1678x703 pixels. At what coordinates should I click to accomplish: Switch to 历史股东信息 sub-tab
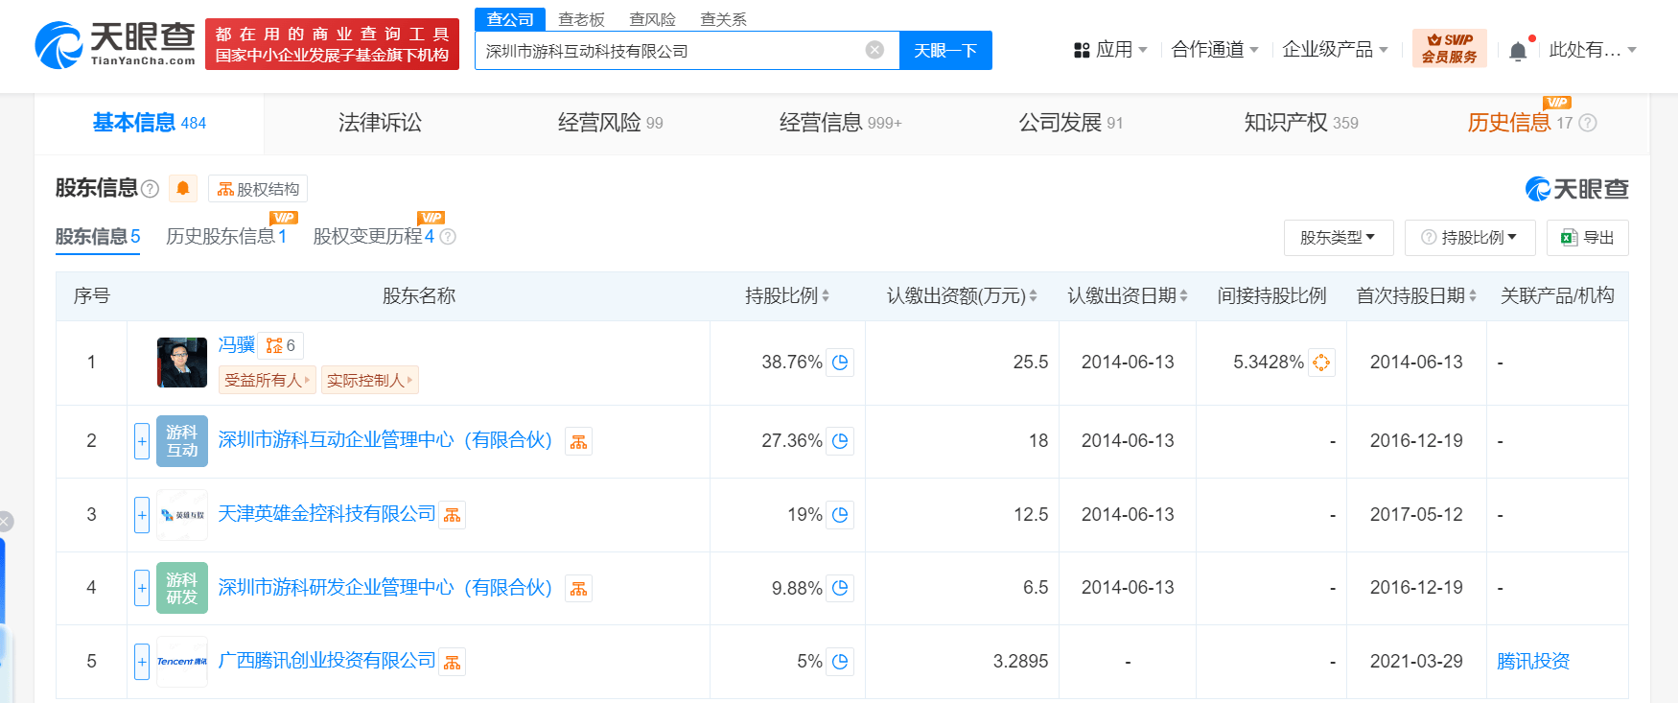pyautogui.click(x=226, y=236)
